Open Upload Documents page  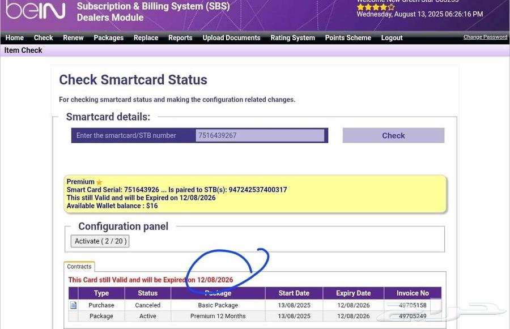coord(231,38)
